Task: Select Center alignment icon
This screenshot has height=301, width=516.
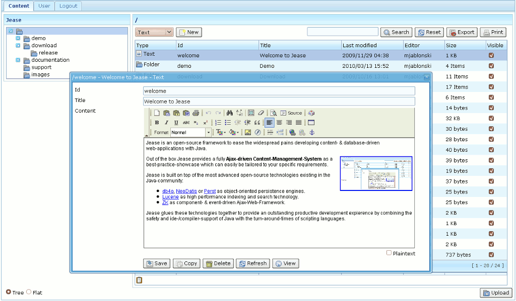Action: coord(279,123)
